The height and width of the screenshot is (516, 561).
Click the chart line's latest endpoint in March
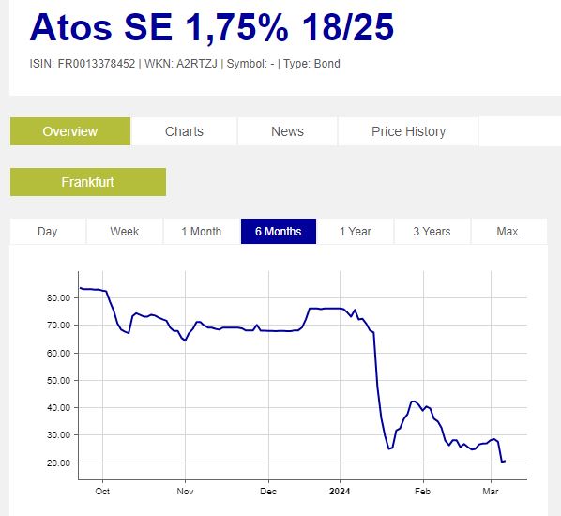click(504, 461)
